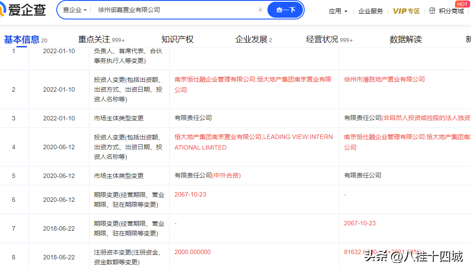471x270 pixels.
Task: Switch to 基本信息 tab
Action: click(x=26, y=39)
